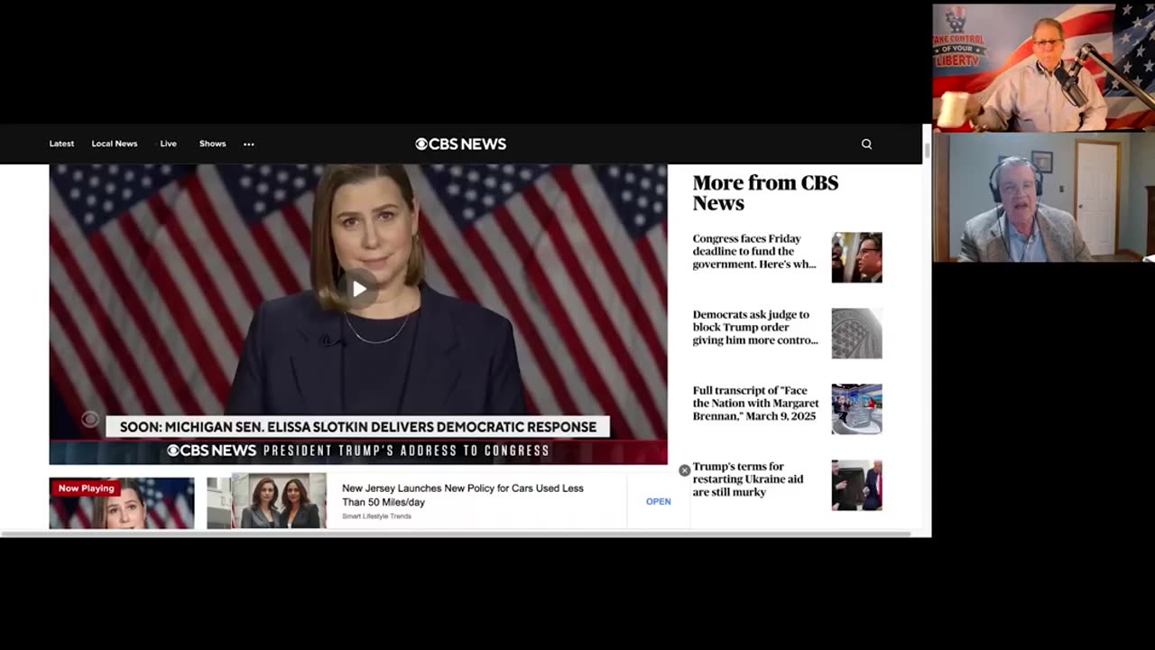1155x650 pixels.
Task: Open the Latest menu item
Action: [61, 144]
